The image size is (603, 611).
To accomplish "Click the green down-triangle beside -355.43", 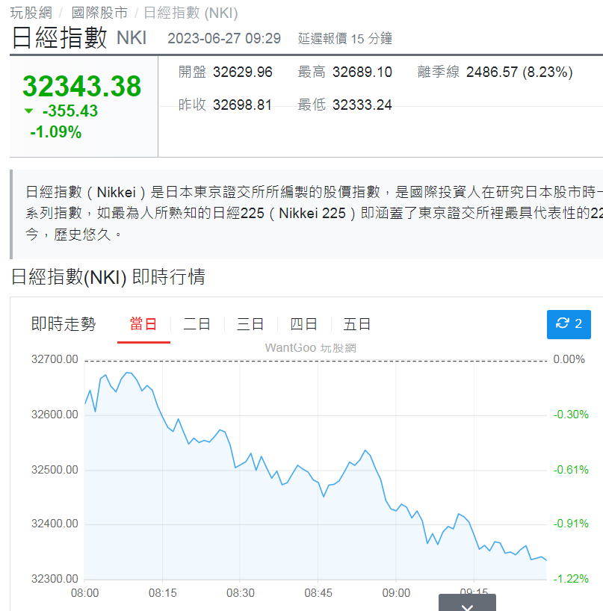I will (x=29, y=111).
